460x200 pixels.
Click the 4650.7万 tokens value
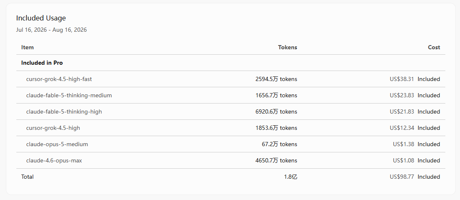click(x=277, y=160)
